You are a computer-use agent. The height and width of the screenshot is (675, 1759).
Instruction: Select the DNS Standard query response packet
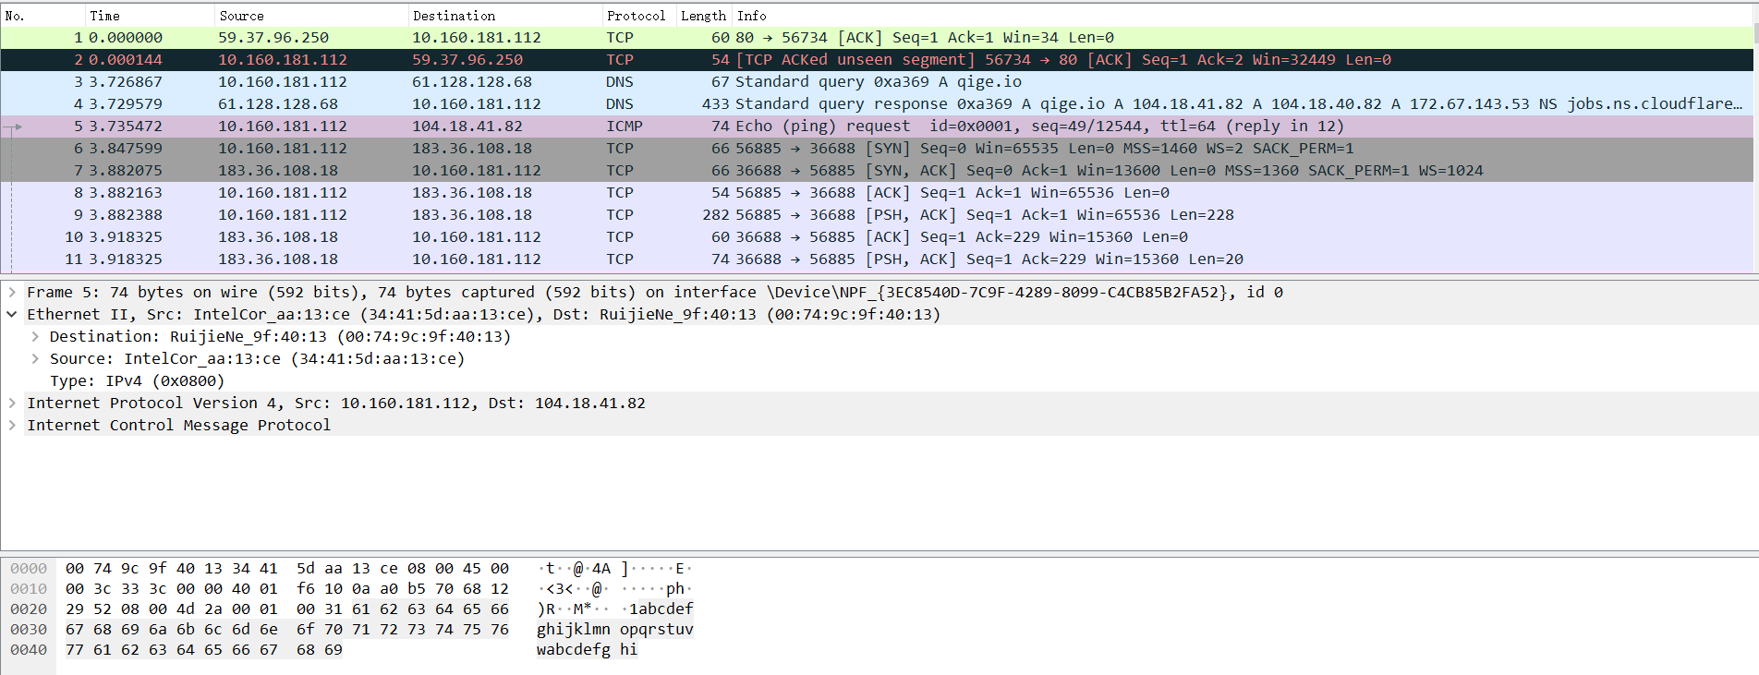[x=877, y=104]
